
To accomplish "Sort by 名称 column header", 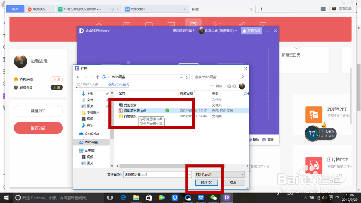I will tap(122, 93).
